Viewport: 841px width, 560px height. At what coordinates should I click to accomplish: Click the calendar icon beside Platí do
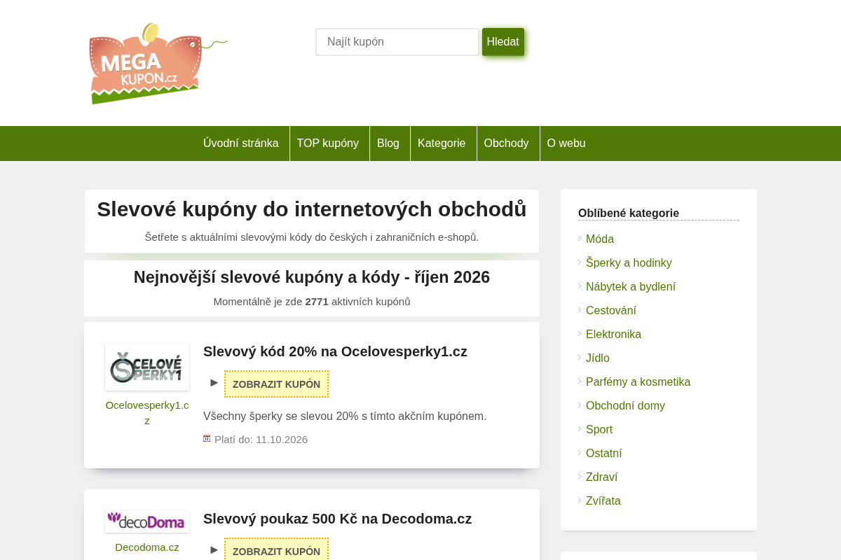pos(207,438)
